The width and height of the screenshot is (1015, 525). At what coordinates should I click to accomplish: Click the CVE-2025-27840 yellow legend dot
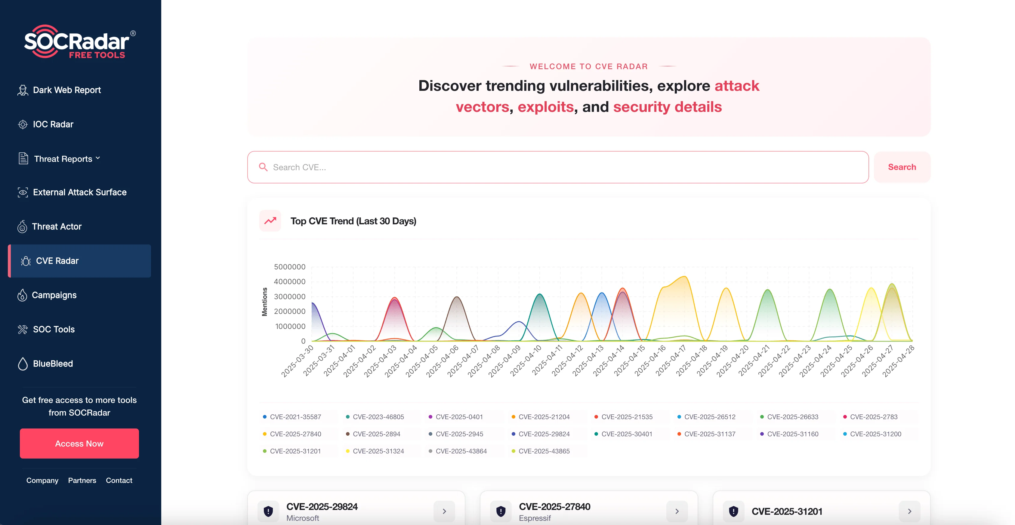[265, 434]
